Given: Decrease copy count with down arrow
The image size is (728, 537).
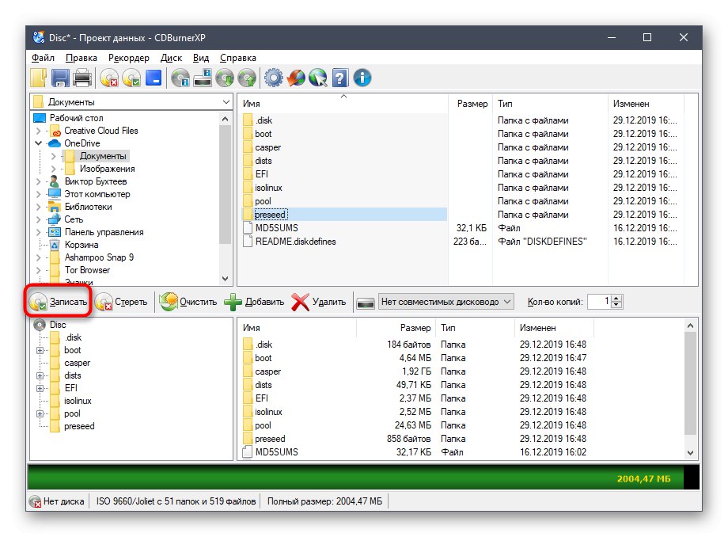Looking at the screenshot, I should [616, 305].
